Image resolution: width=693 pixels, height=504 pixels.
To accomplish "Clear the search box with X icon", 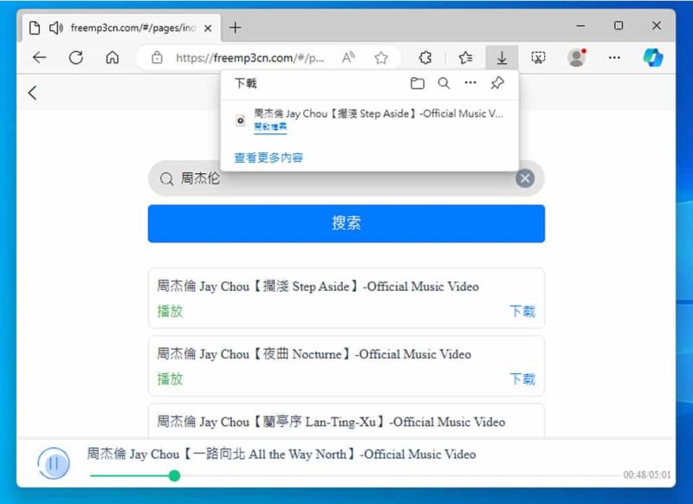I will coord(525,178).
